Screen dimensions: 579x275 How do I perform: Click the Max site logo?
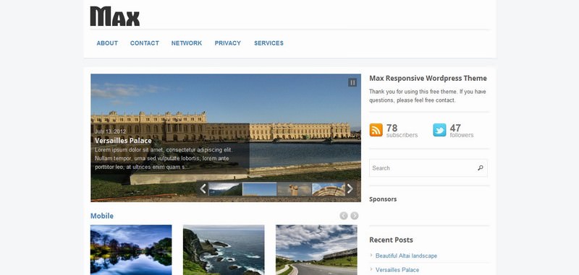pos(115,16)
